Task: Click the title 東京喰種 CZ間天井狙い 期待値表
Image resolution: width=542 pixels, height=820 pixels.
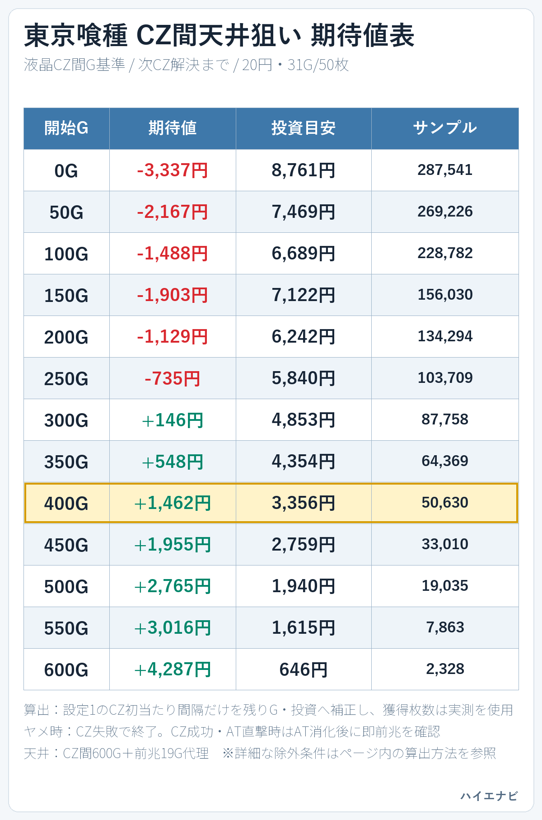Action: (x=219, y=36)
